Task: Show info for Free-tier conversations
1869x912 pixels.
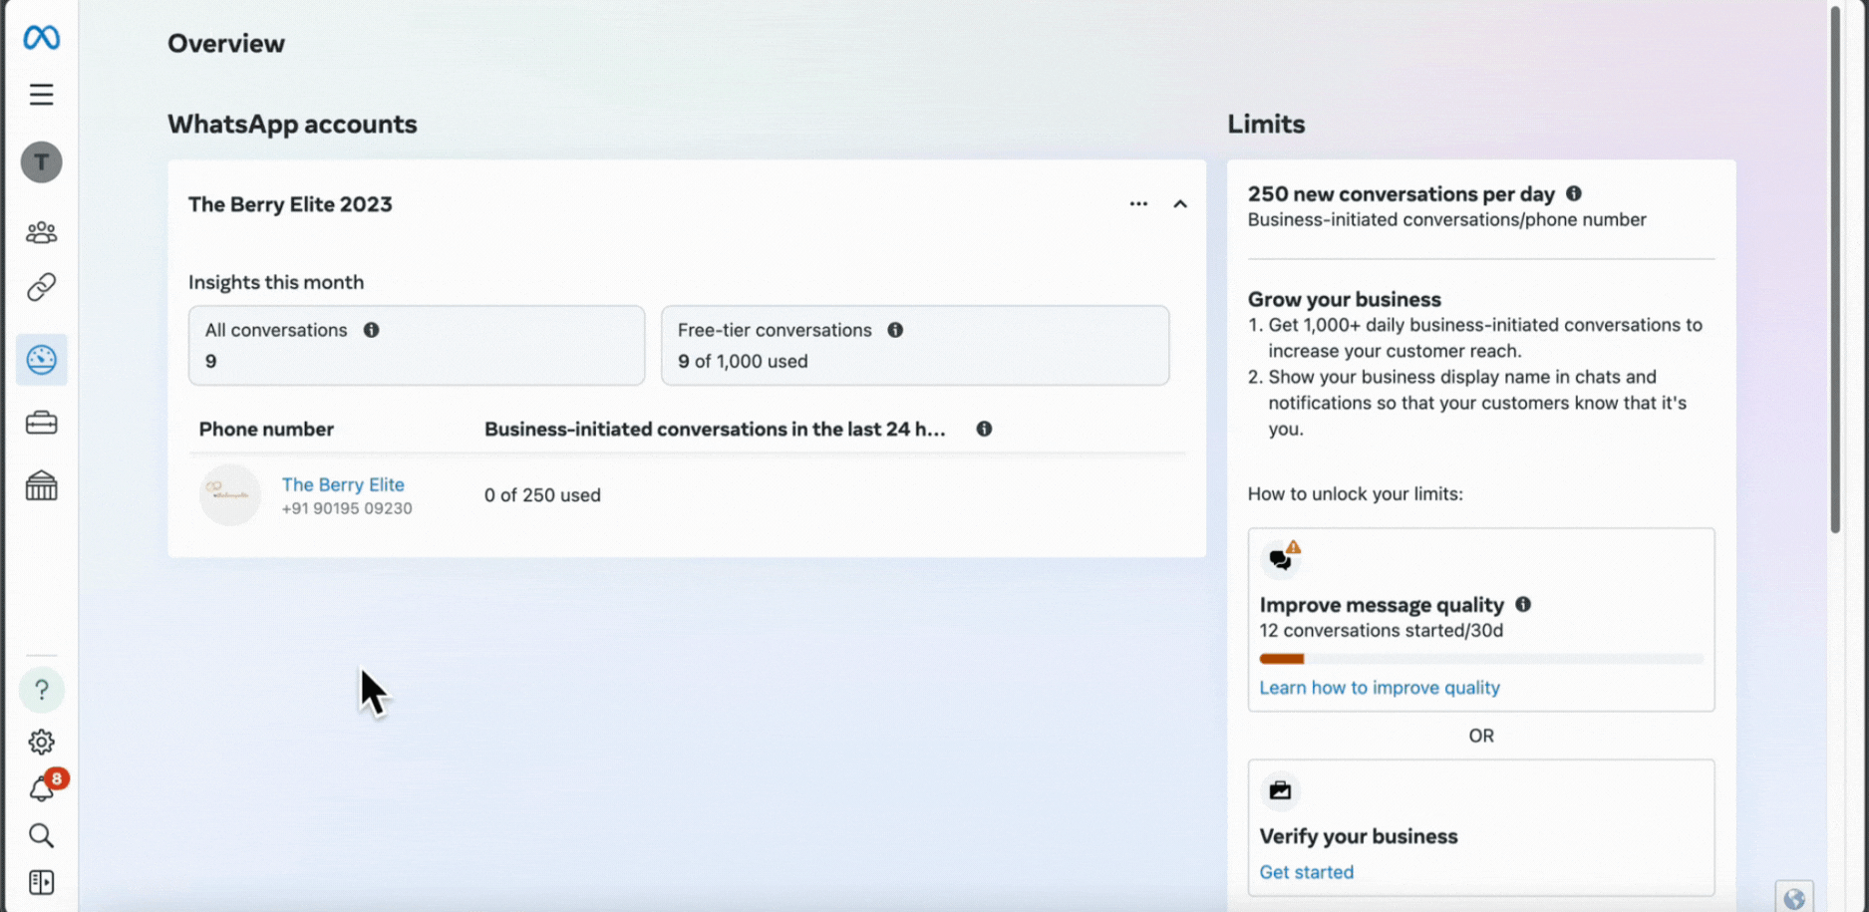Action: pos(895,330)
